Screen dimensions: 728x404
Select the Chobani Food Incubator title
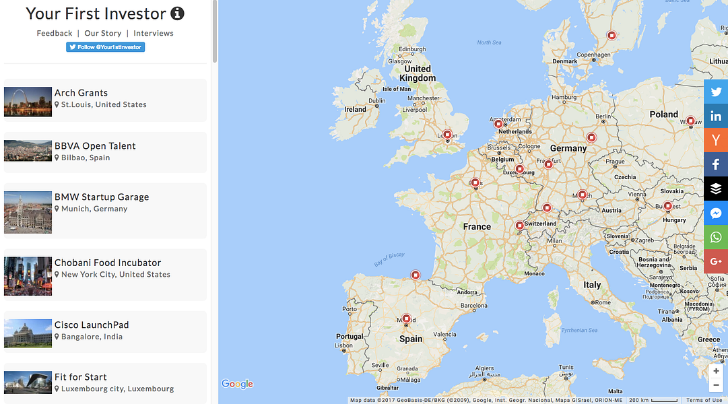[108, 263]
